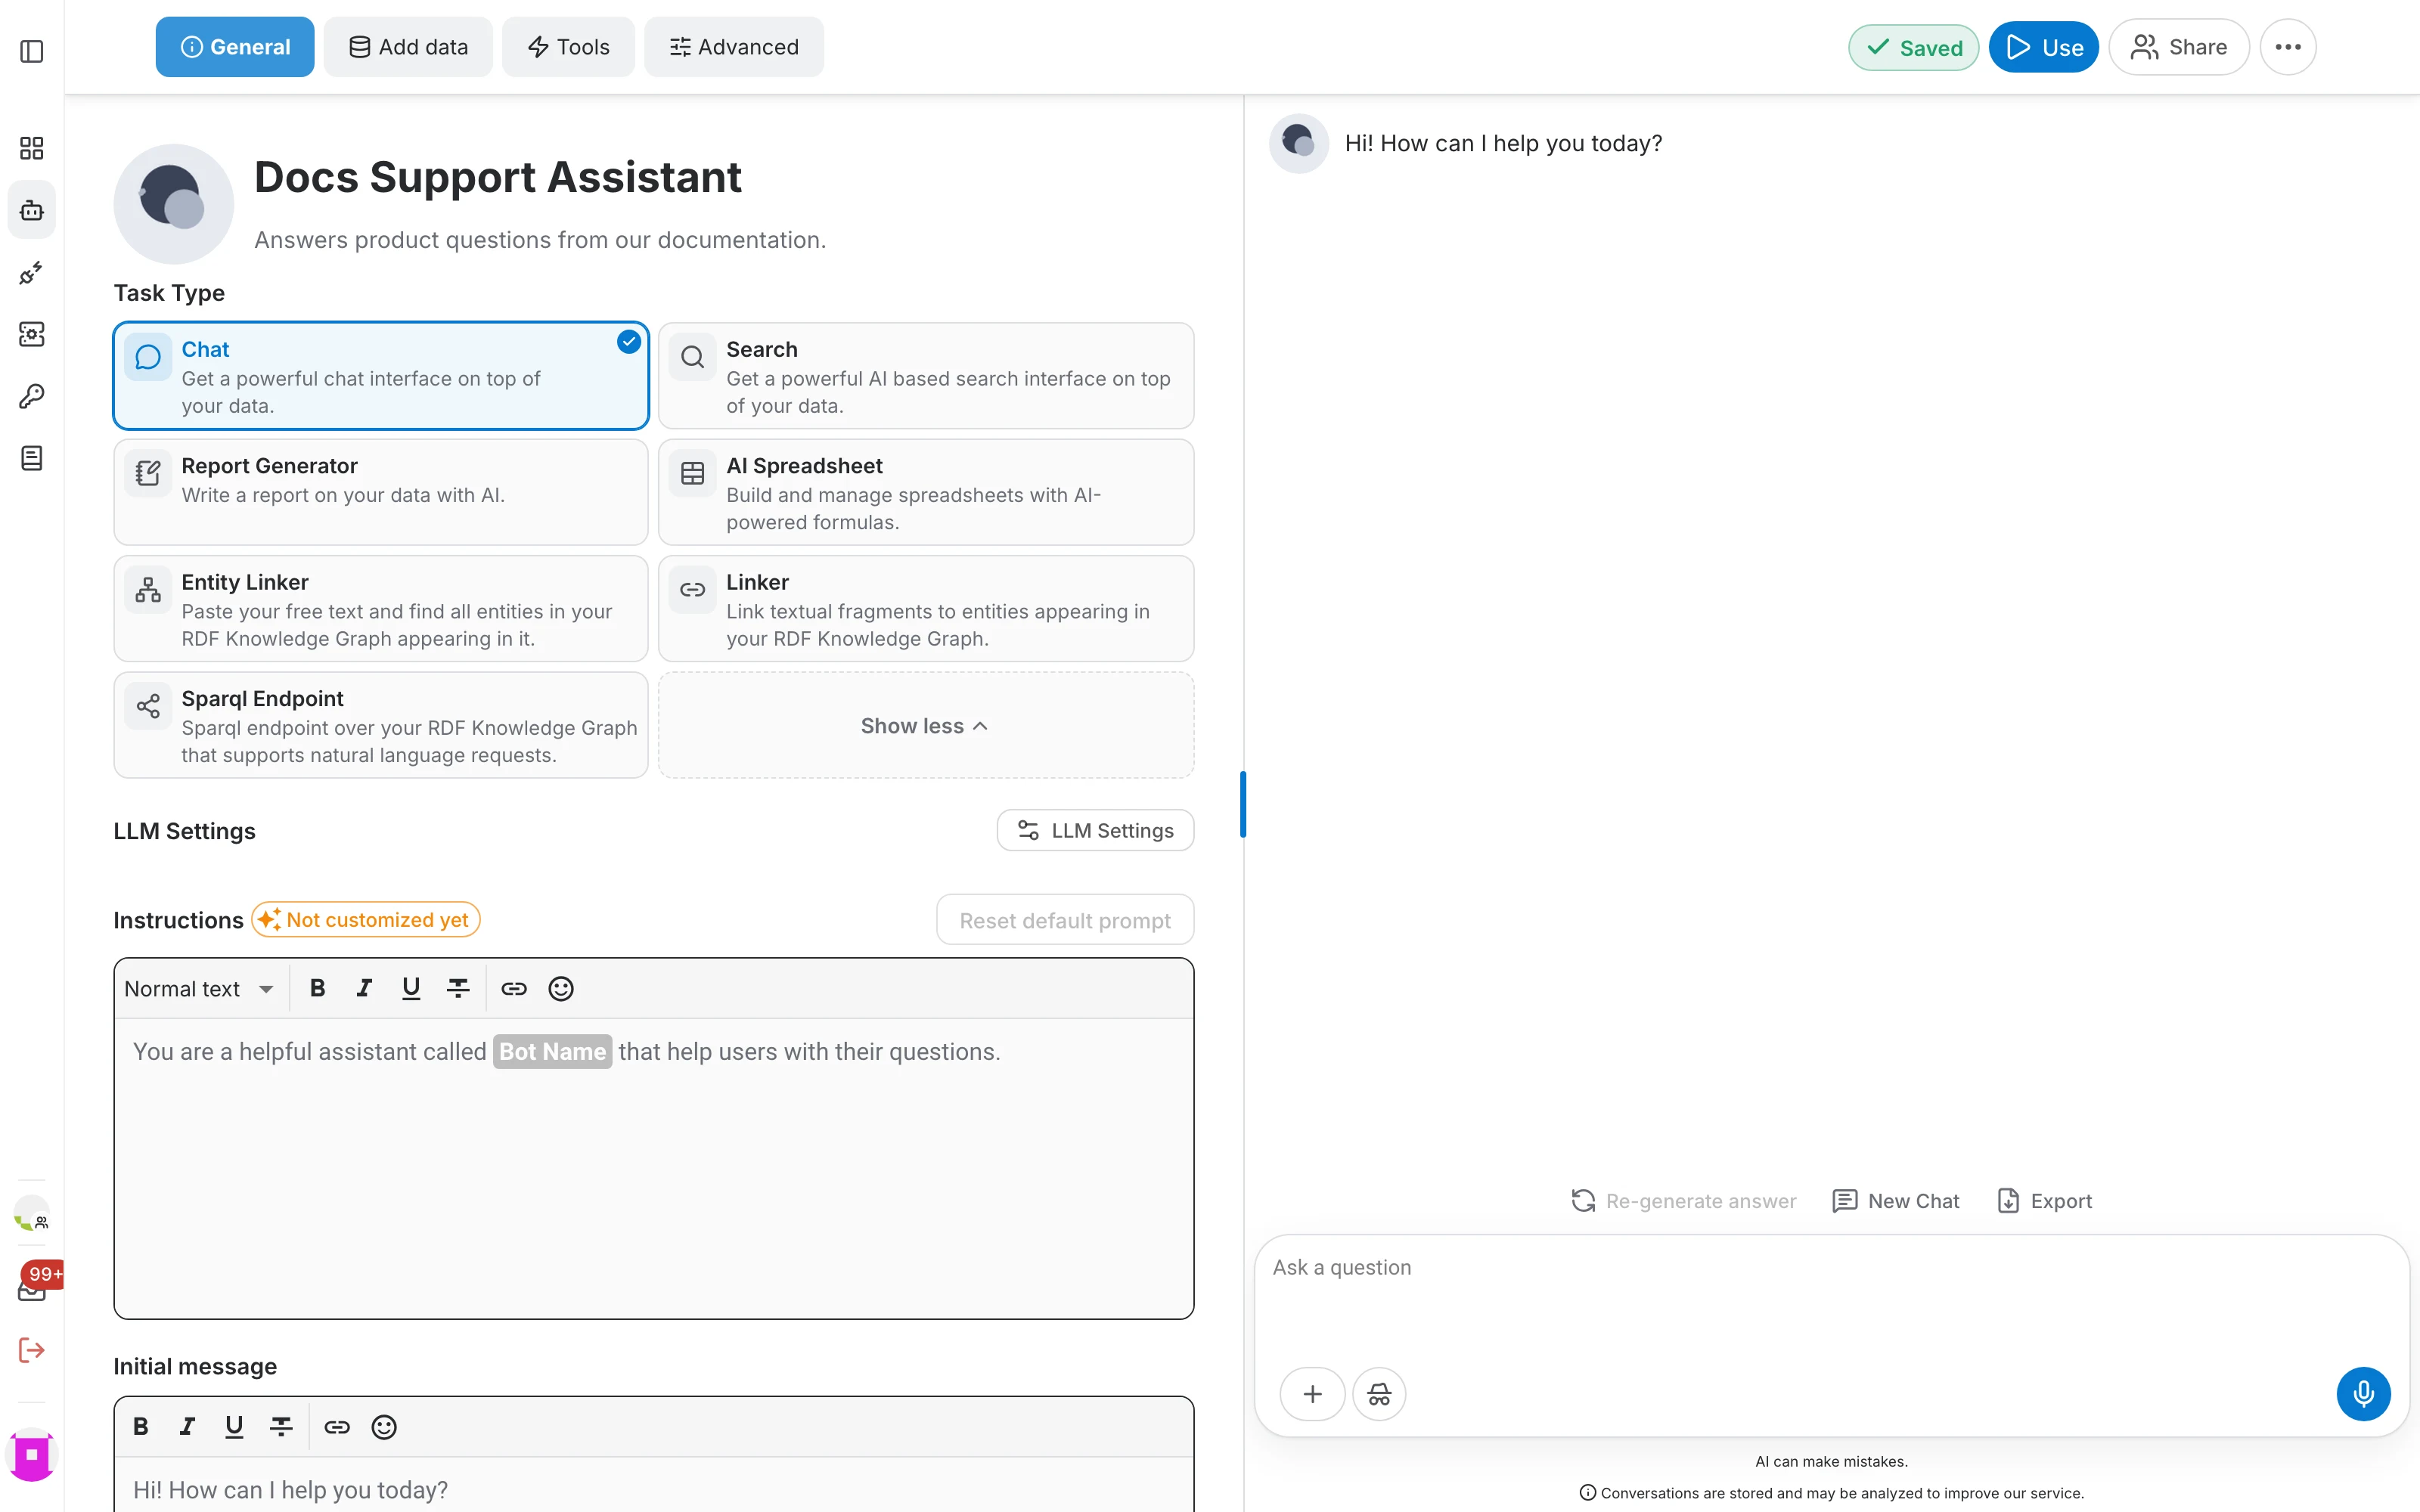Open emoji picker in Instructions editor
The height and width of the screenshot is (1512, 2420).
point(561,988)
